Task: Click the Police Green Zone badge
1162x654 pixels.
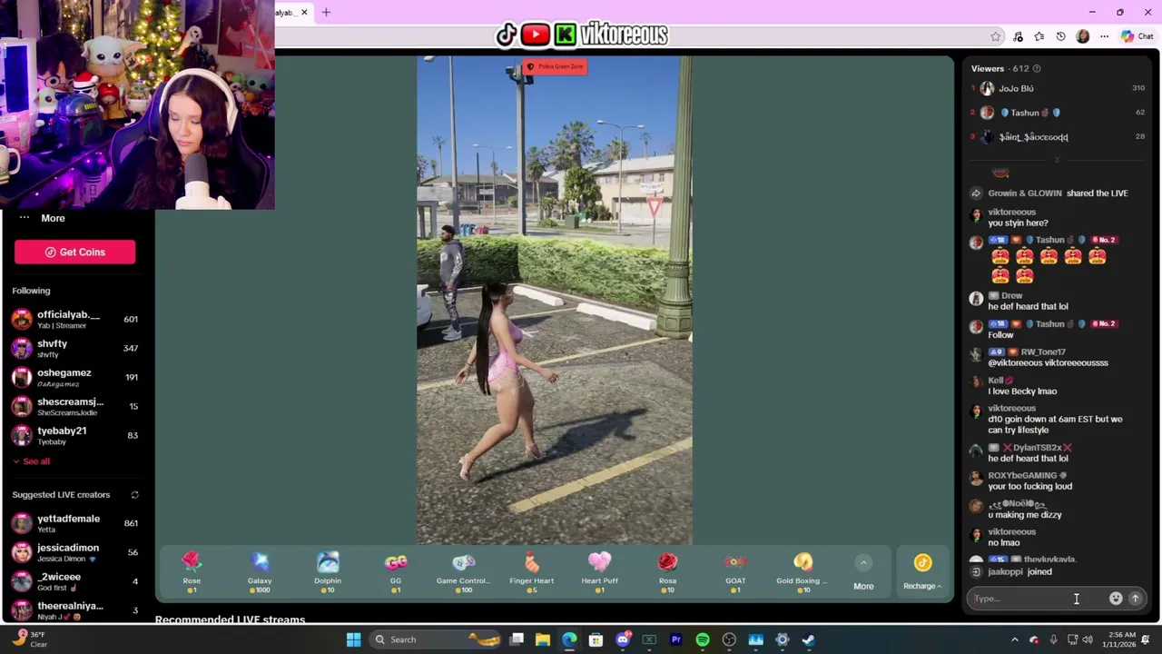Action: click(555, 66)
